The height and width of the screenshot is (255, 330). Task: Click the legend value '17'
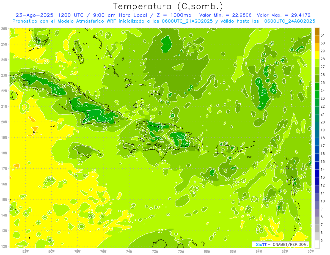(x=323, y=146)
